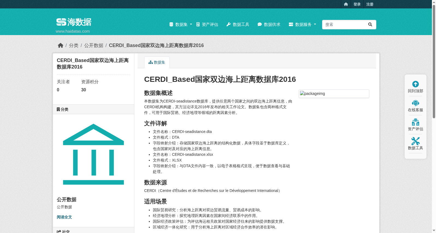Open 在线客服 chat support icon
Image resolution: width=436 pixels, height=233 pixels.
[x=416, y=103]
